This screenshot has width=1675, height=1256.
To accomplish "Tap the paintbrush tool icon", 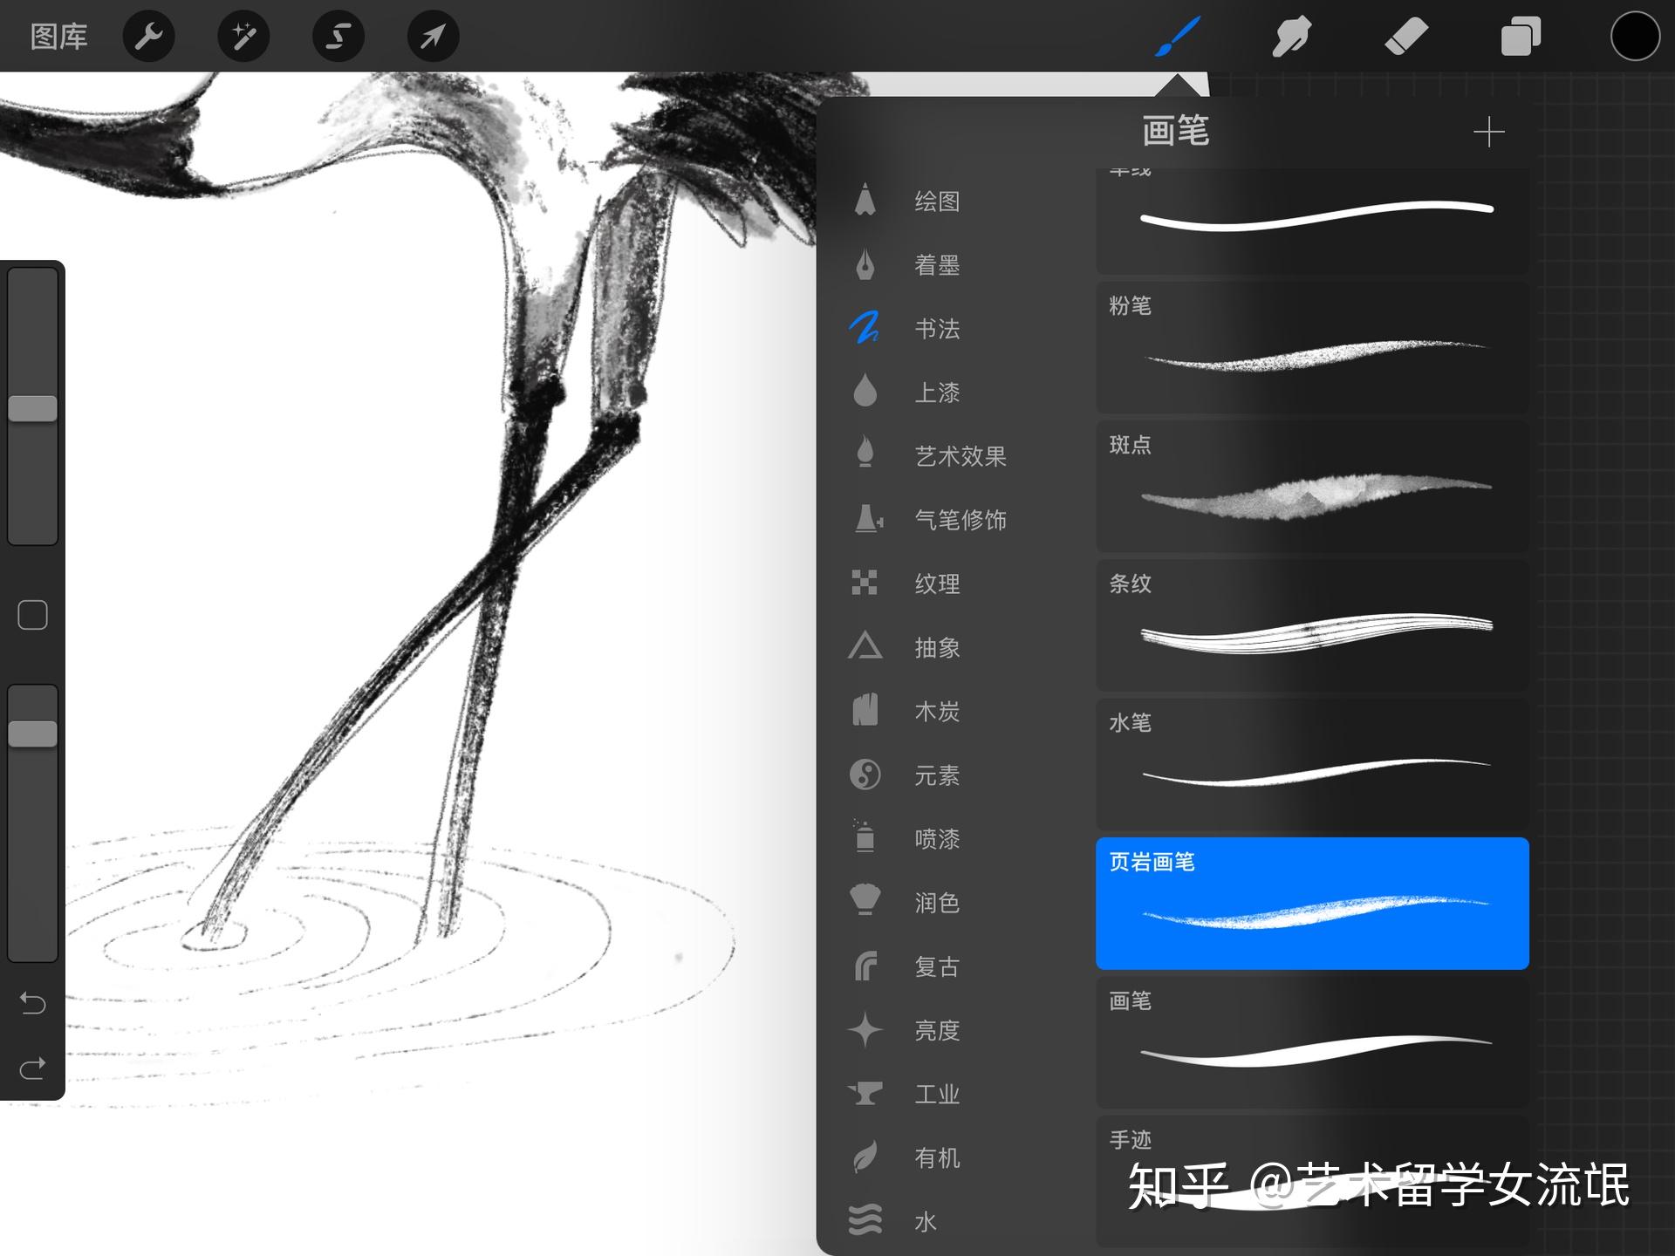I will click(1178, 37).
